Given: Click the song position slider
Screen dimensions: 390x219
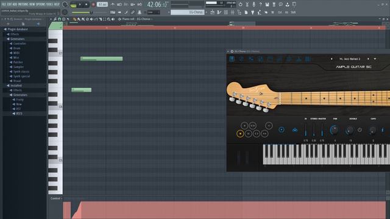Looking at the screenshot, I should (x=90, y=12).
